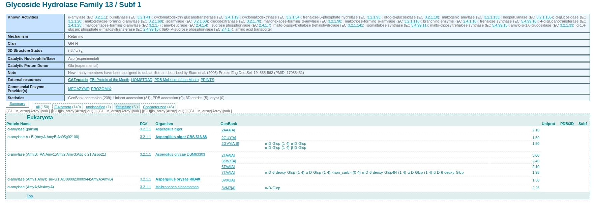Click the Top link below the table
This screenshot has width=595, height=204.
(x=30, y=196)
